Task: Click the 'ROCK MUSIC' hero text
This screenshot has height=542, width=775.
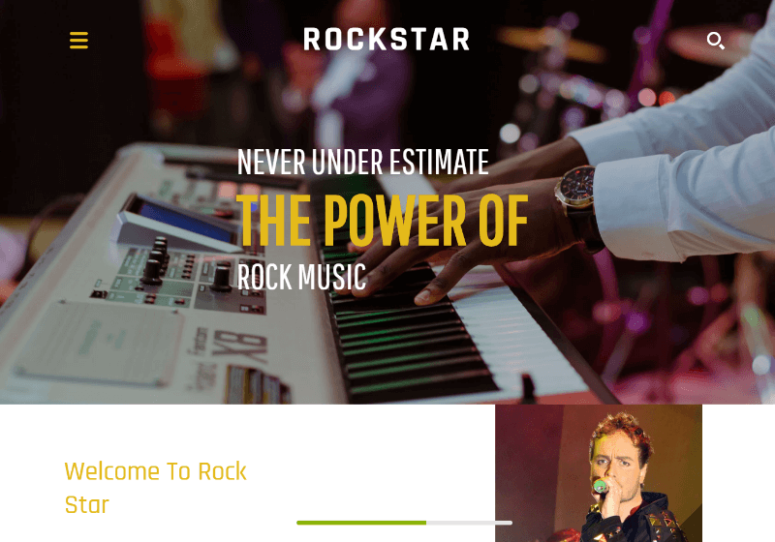Action: (x=301, y=277)
